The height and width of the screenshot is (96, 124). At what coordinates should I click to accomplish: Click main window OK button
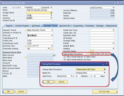(x=8, y=92)
